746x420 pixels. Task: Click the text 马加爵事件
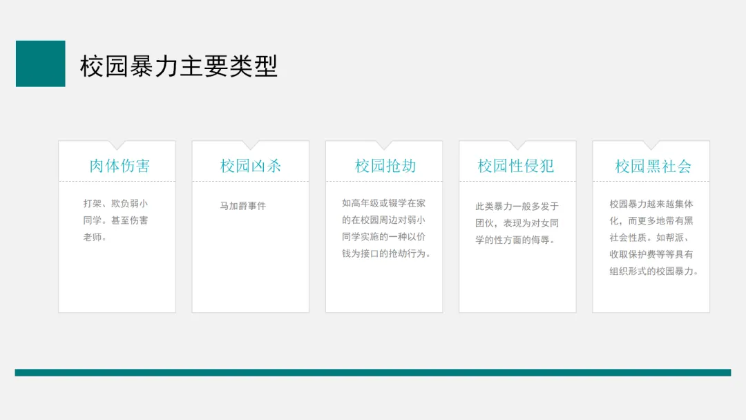(x=242, y=206)
